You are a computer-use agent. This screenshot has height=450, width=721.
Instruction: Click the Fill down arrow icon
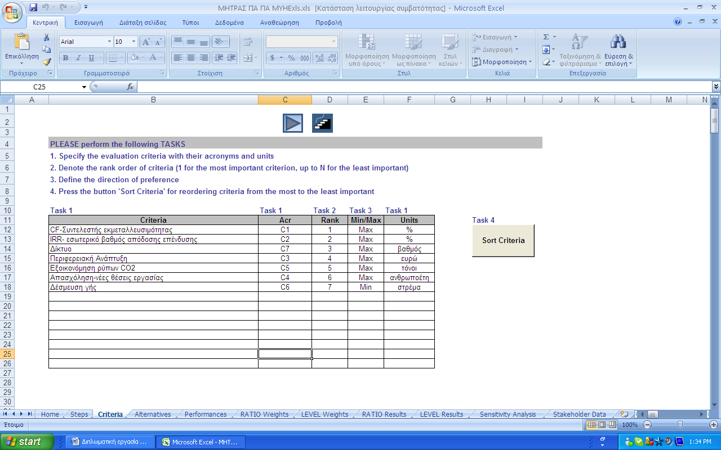coord(546,49)
